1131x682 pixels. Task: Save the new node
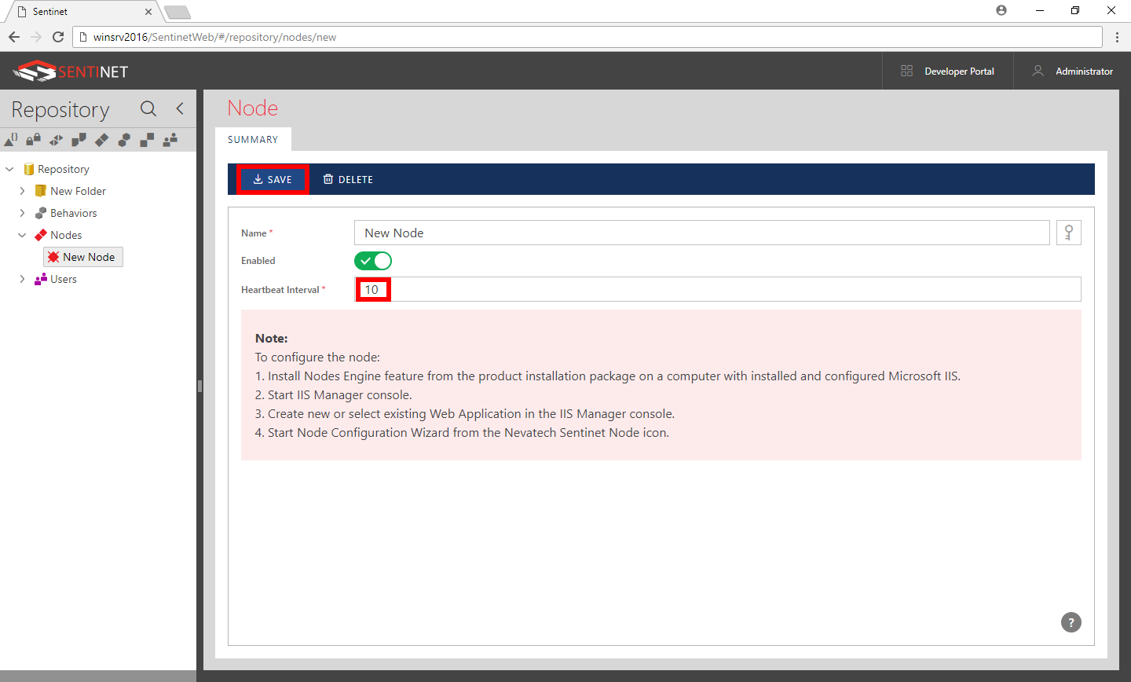tap(273, 179)
